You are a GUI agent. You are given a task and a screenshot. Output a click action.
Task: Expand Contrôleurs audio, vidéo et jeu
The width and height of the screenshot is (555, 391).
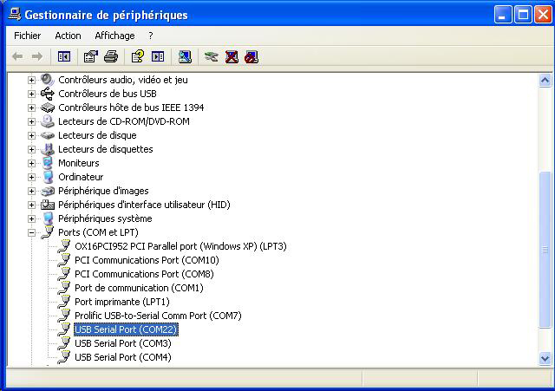coord(31,81)
